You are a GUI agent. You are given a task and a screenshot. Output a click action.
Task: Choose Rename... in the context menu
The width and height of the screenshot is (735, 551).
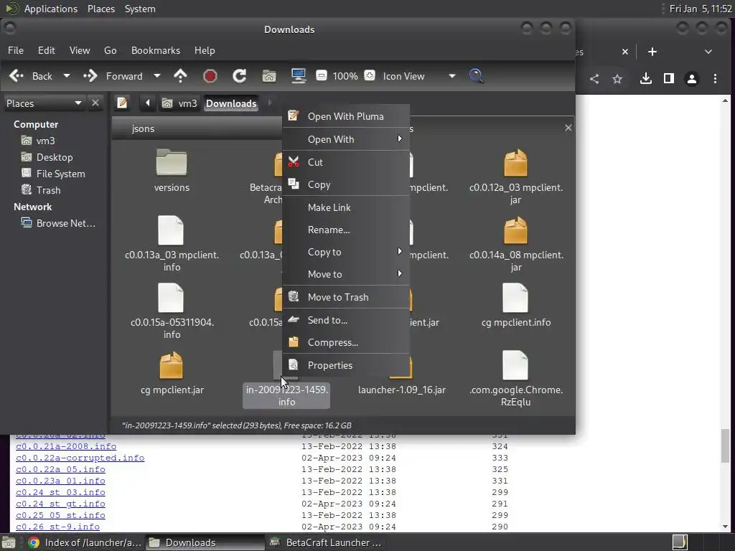(x=347, y=230)
